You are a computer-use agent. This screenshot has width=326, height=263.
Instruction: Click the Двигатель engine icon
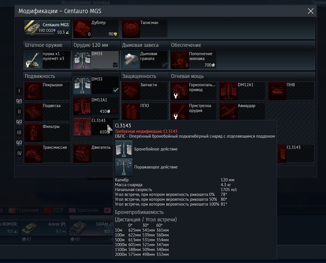click(x=82, y=153)
